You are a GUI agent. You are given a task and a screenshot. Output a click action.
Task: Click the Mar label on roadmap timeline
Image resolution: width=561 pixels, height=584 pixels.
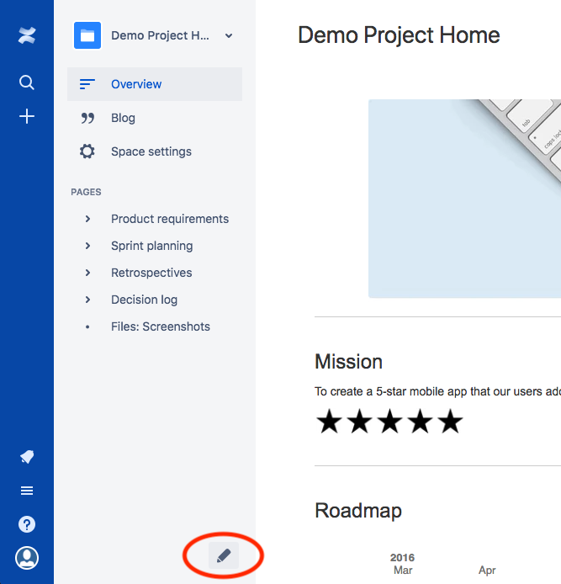(403, 571)
